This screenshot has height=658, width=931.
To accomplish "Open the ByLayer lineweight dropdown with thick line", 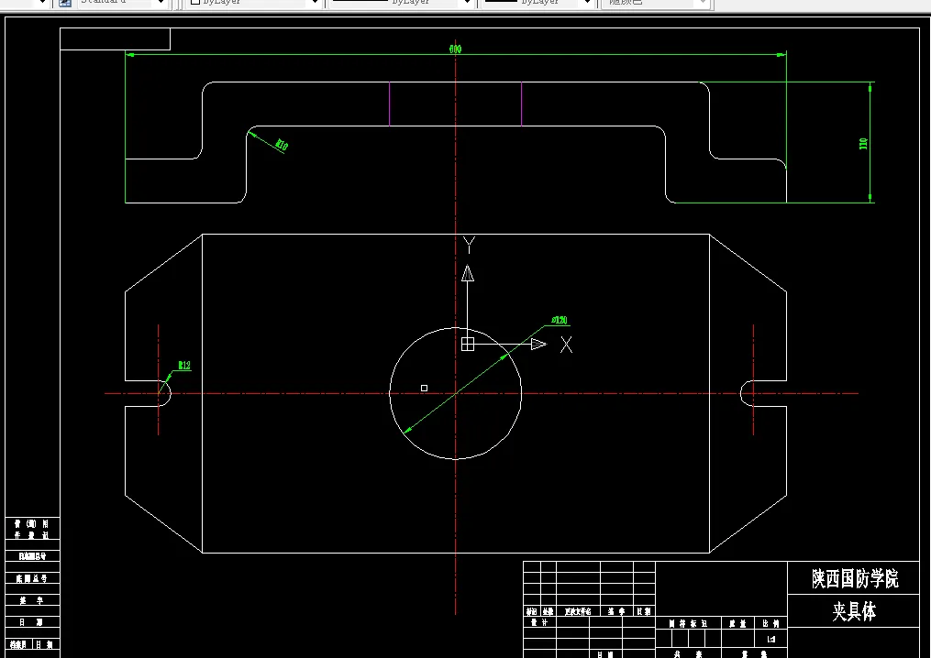I will click(587, 3).
